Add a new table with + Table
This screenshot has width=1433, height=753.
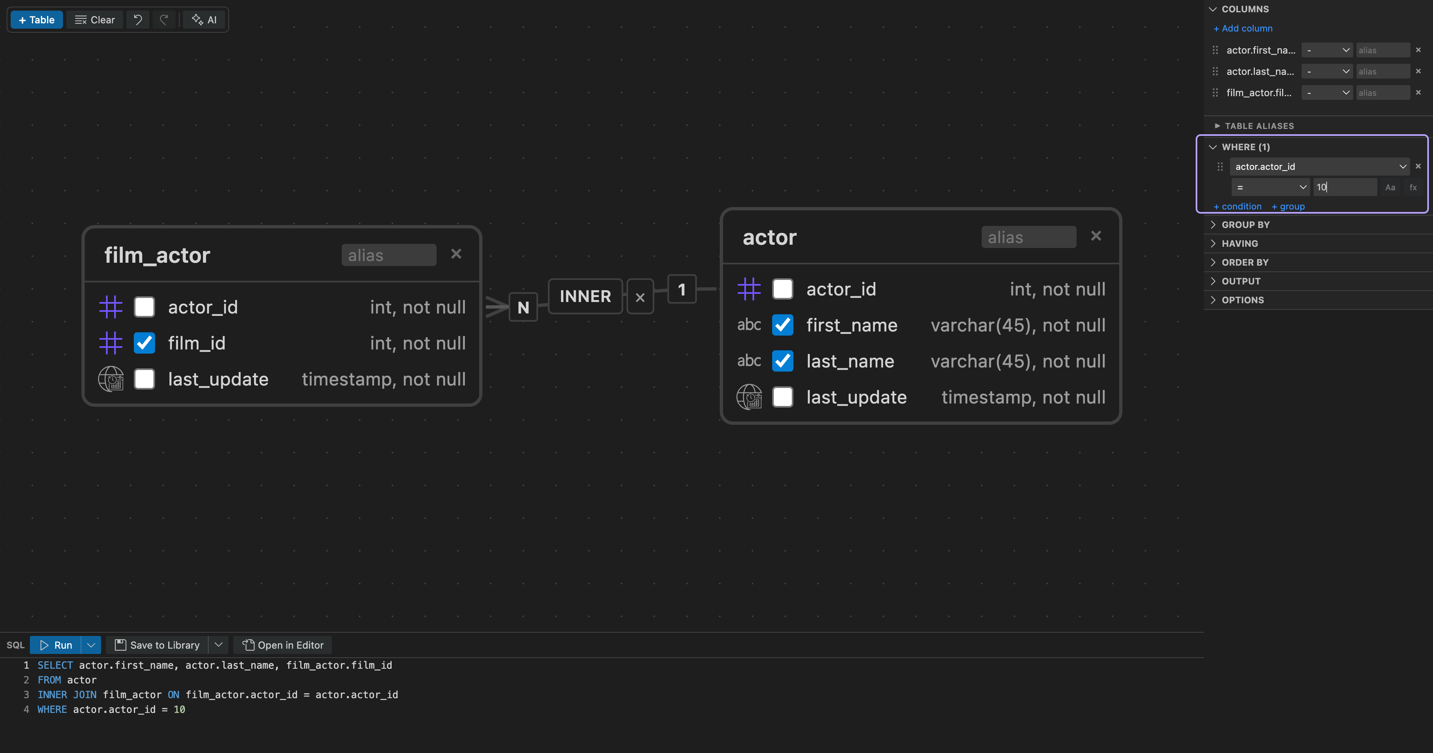click(37, 20)
